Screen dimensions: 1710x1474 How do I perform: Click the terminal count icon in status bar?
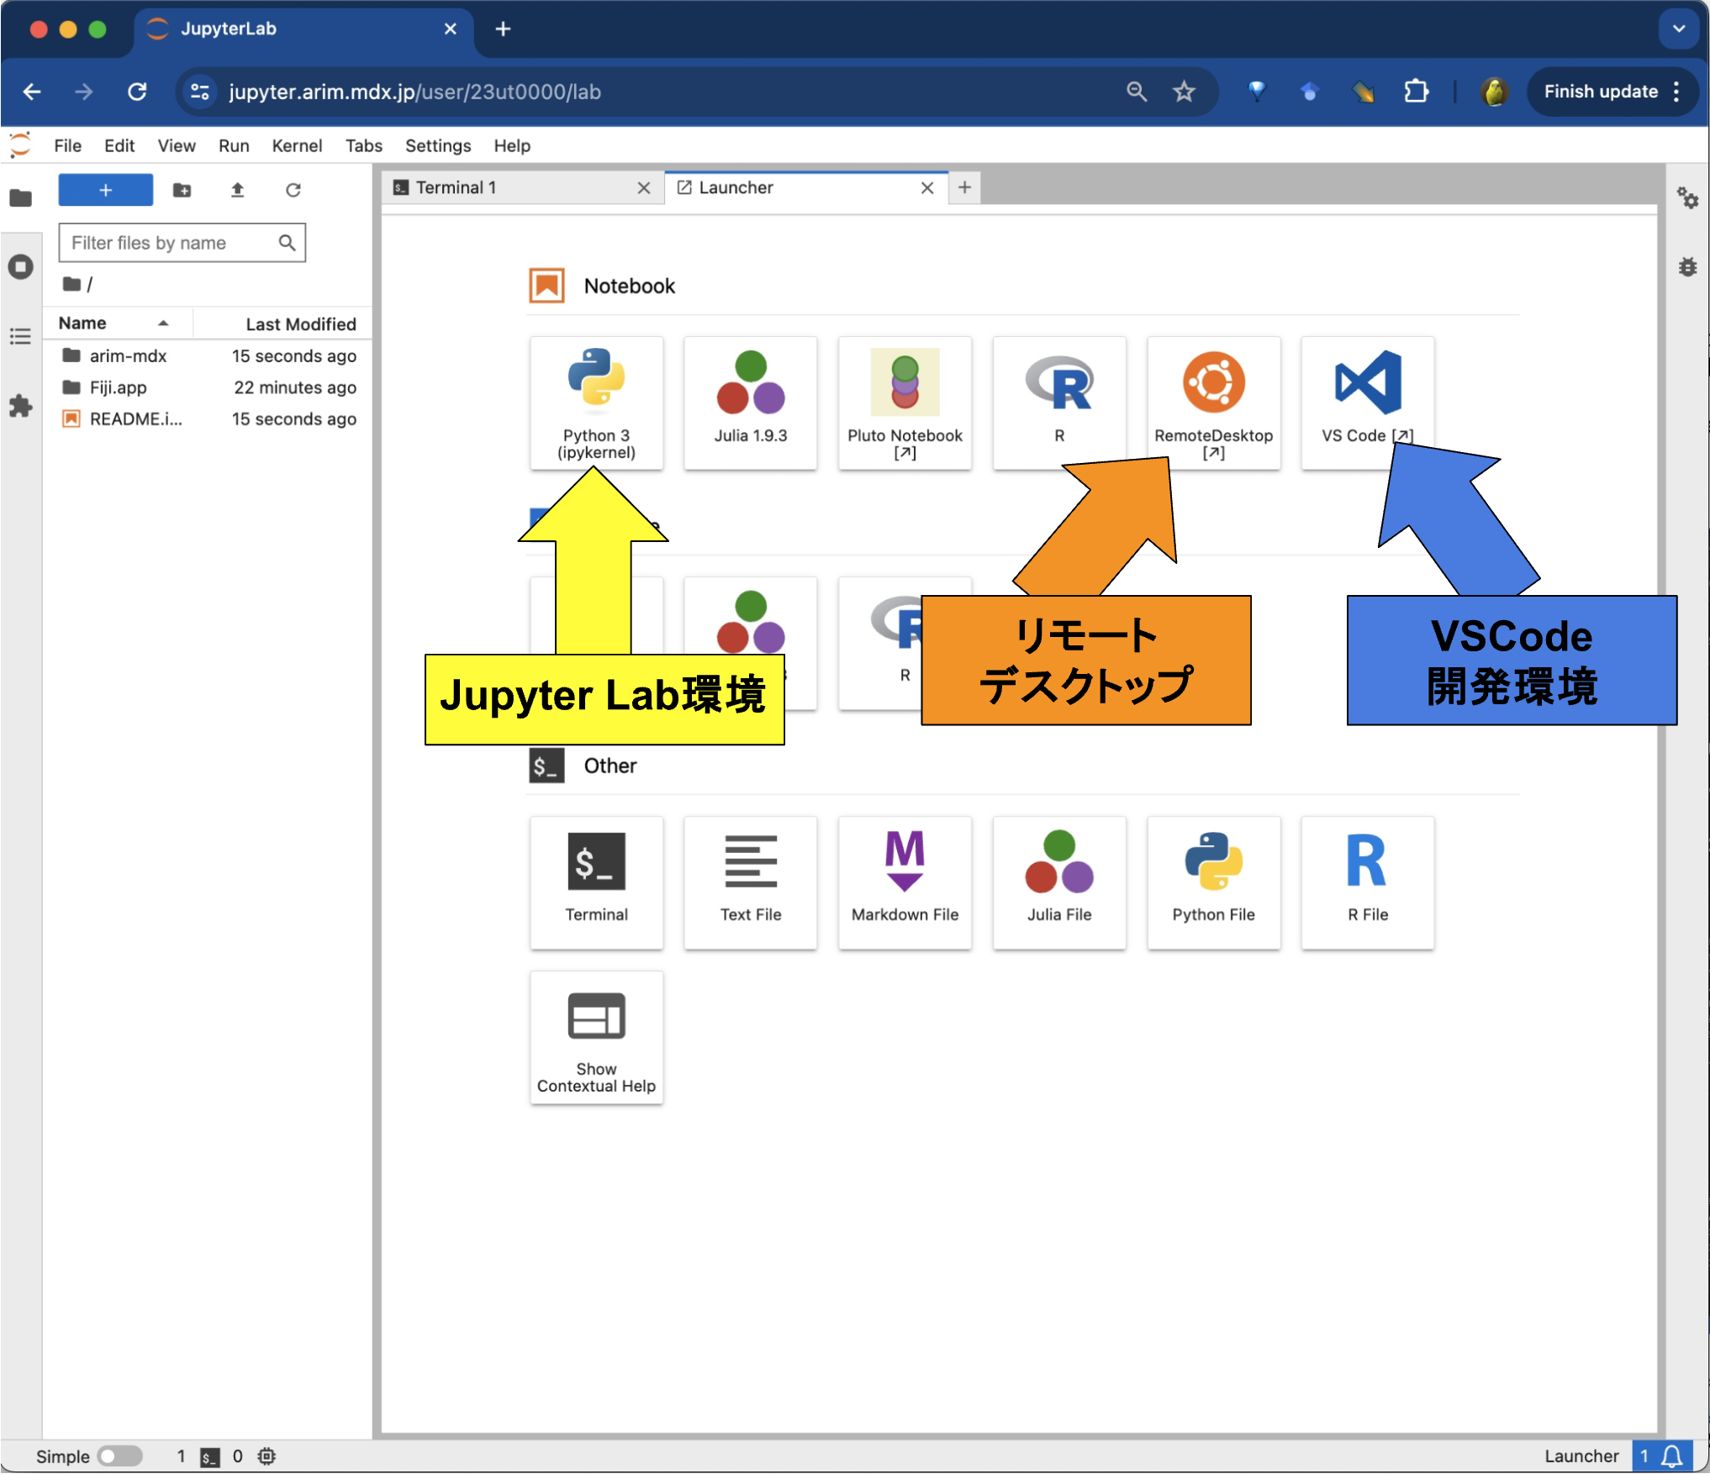(x=209, y=1456)
